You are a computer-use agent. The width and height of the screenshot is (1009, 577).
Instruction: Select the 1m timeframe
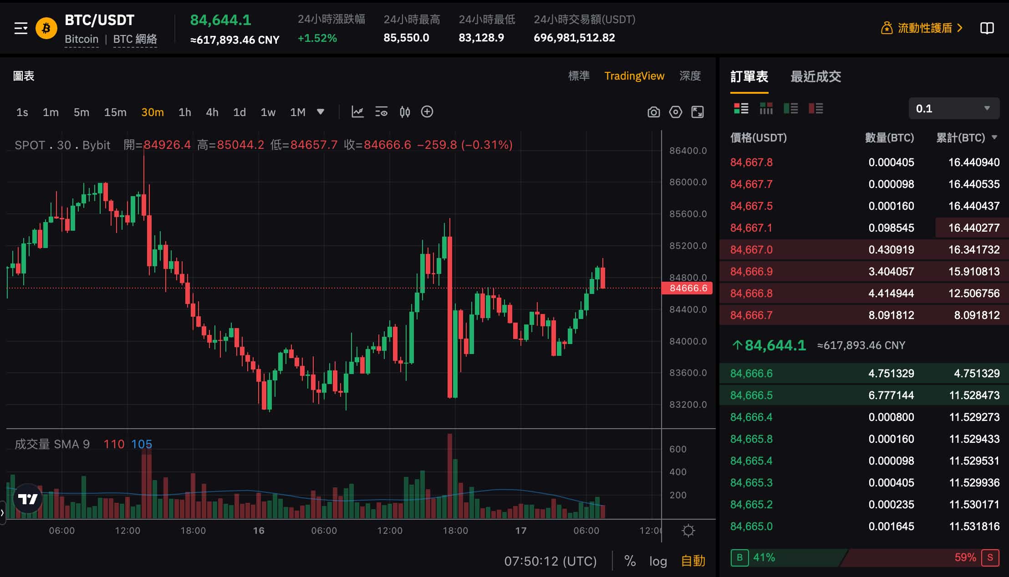pyautogui.click(x=51, y=112)
